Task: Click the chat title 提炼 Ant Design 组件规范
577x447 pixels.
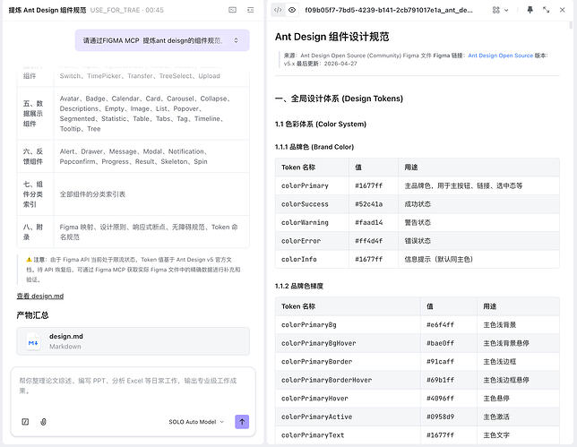Action: [47, 10]
